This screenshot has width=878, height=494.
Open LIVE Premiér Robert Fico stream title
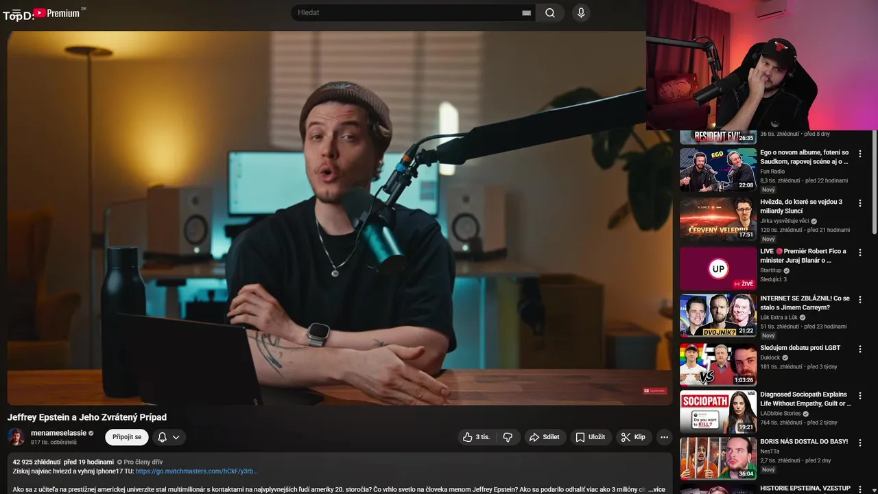pyautogui.click(x=803, y=256)
